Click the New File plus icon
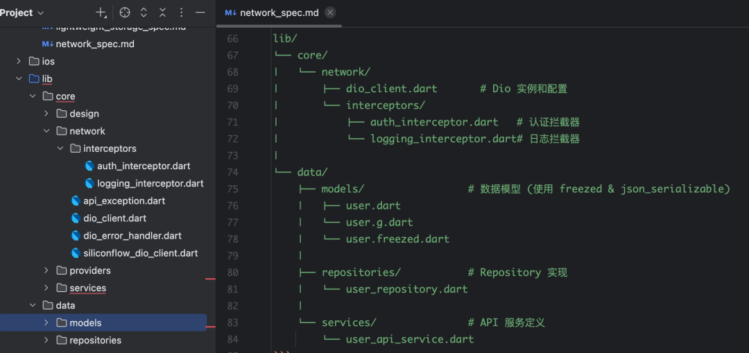Image resolution: width=749 pixels, height=353 pixels. [x=101, y=13]
